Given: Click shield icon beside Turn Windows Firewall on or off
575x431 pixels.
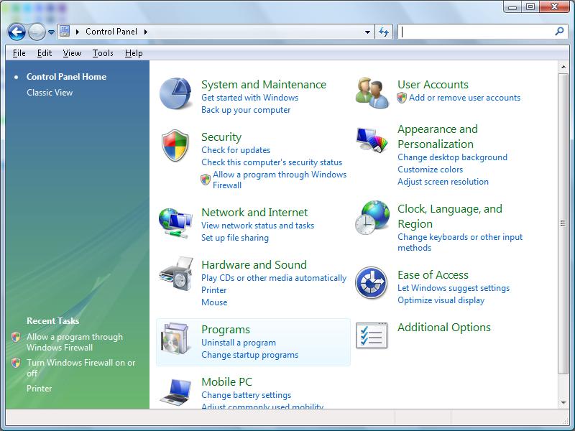Looking at the screenshot, I should click(16, 363).
